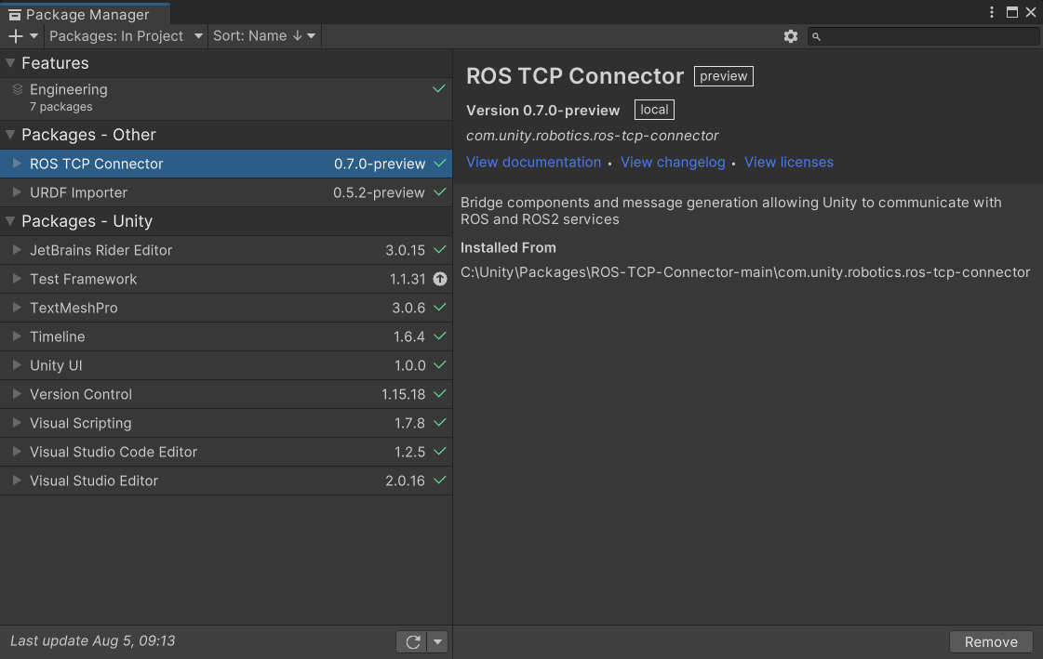This screenshot has width=1043, height=659.
Task: Open the advanced settings gear icon
Action: [790, 36]
